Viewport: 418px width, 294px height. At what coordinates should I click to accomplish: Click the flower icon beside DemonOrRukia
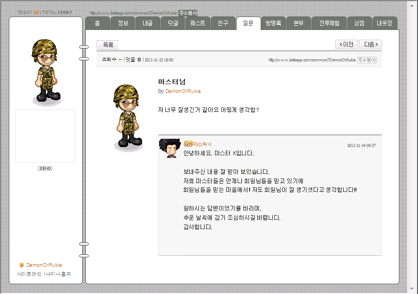(21, 265)
